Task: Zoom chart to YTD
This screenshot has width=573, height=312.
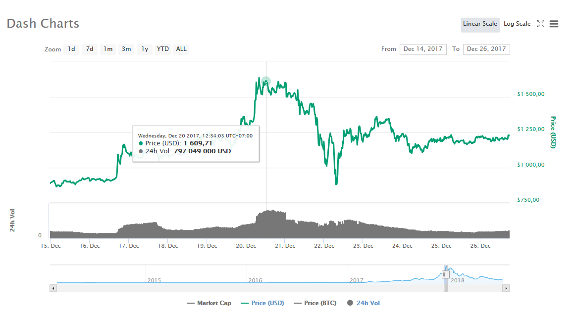Action: coord(162,49)
